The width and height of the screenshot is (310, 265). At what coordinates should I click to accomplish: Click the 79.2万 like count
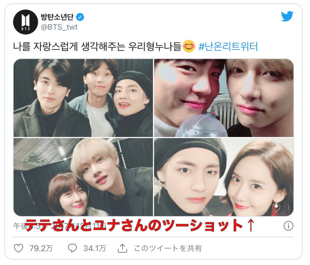pyautogui.click(x=41, y=248)
